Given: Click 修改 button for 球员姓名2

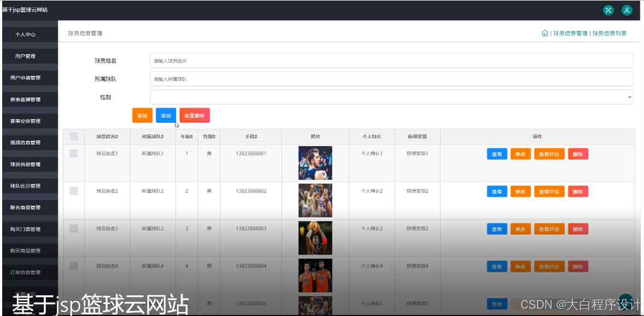Looking at the screenshot, I should click(x=520, y=191).
